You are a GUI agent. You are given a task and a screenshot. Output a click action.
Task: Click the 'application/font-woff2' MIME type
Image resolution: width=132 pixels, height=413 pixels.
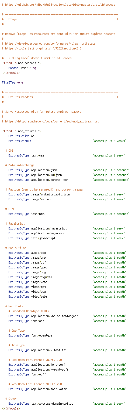(49, 389)
